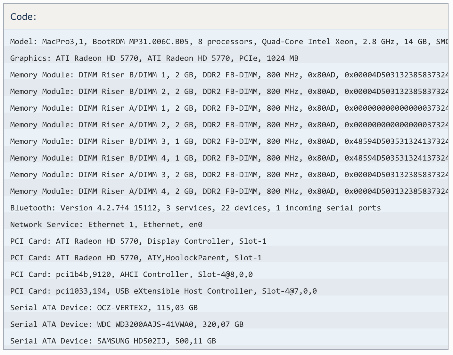Click the PCI Card Display Controller line

point(138,241)
